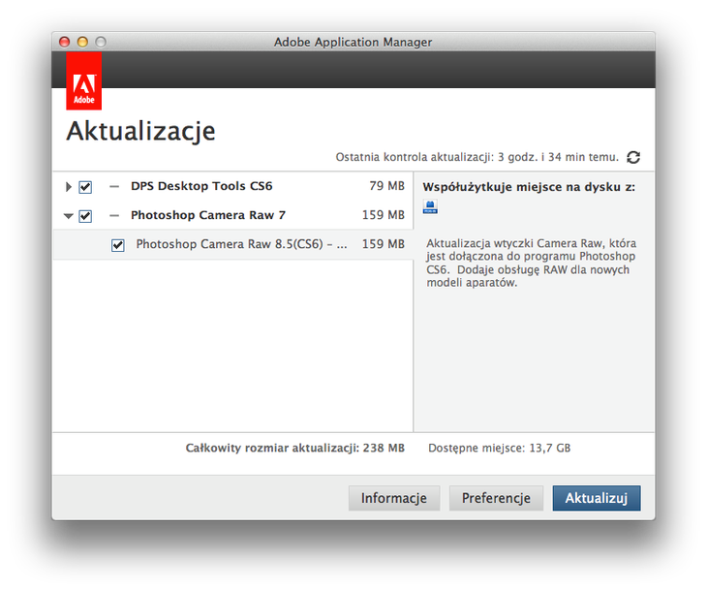Click the Współużytkuje miejsce na dysku z: heading
The image size is (707, 591).
coord(529,187)
